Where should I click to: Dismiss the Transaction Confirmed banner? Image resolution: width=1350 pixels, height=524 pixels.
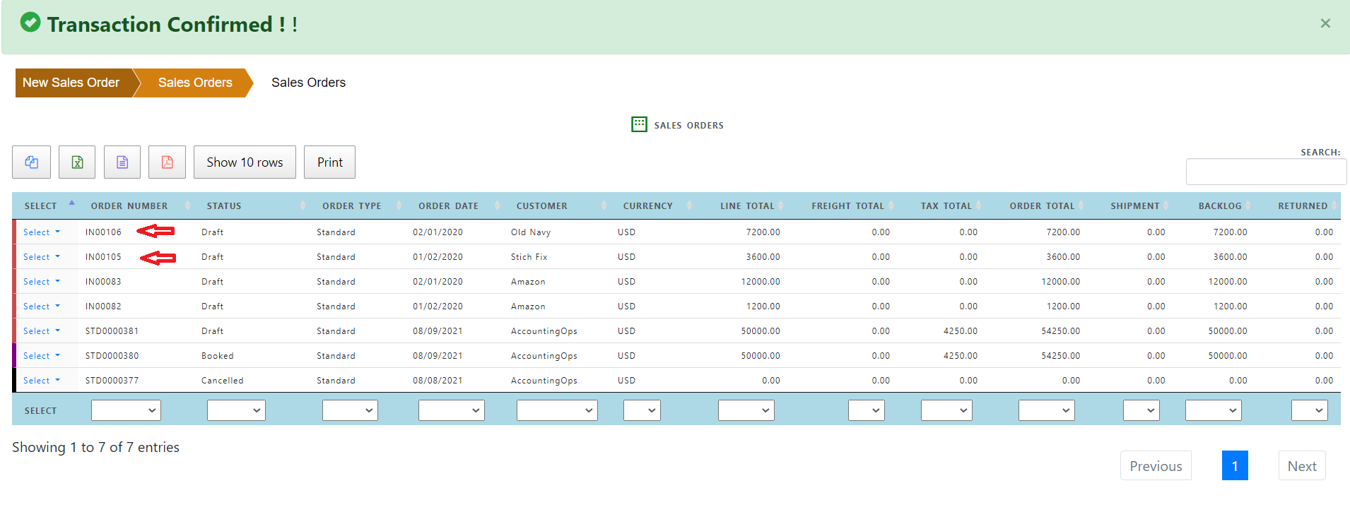click(1325, 23)
